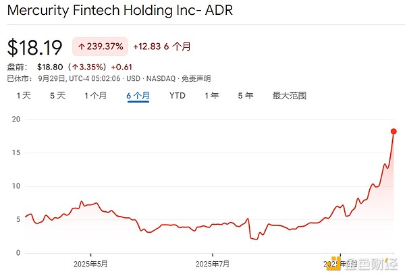Select the 5天 range tab
Image resolution: width=405 pixels, height=278 pixels.
coord(57,96)
